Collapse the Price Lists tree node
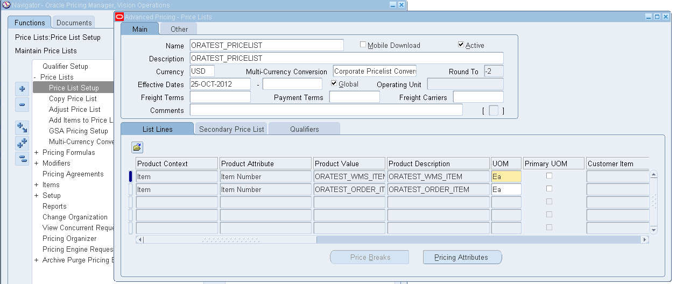The width and height of the screenshot is (676, 284). point(36,77)
